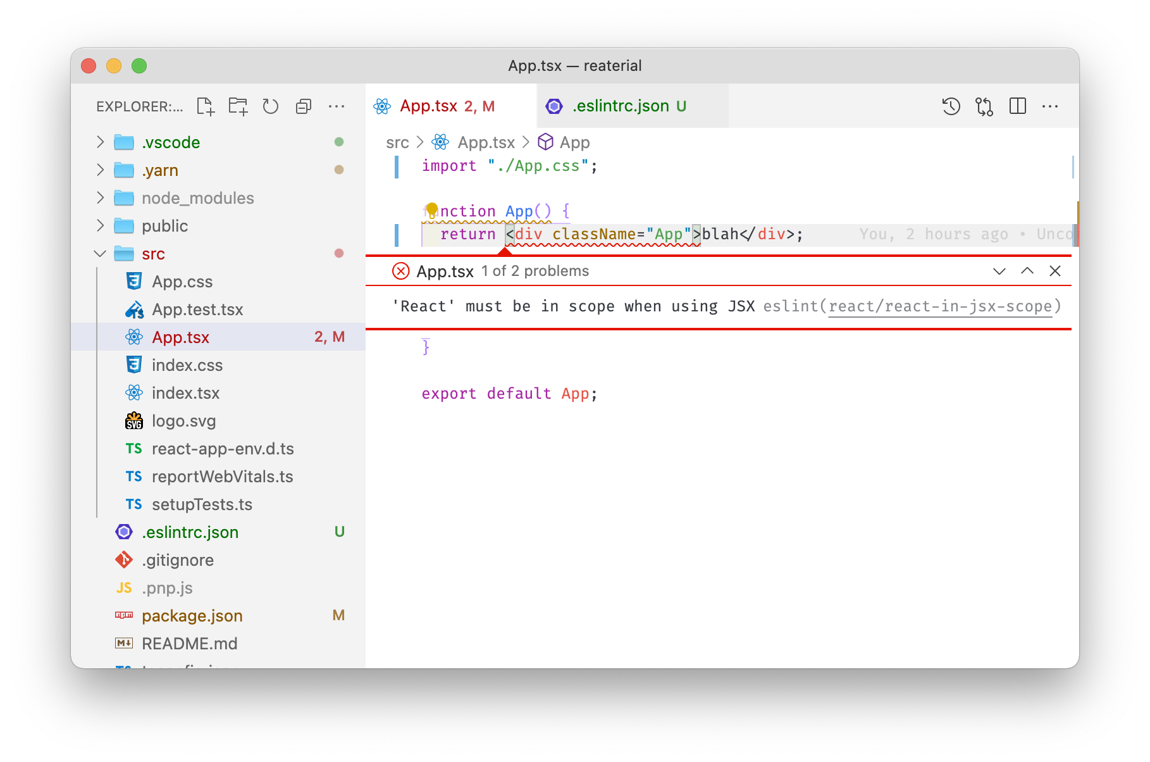The image size is (1150, 762).
Task: Click the EXPLORER panel header title
Action: coord(139,106)
